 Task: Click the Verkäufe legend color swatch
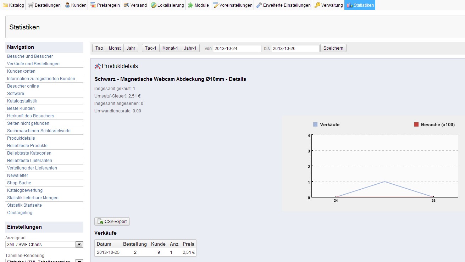pos(315,124)
